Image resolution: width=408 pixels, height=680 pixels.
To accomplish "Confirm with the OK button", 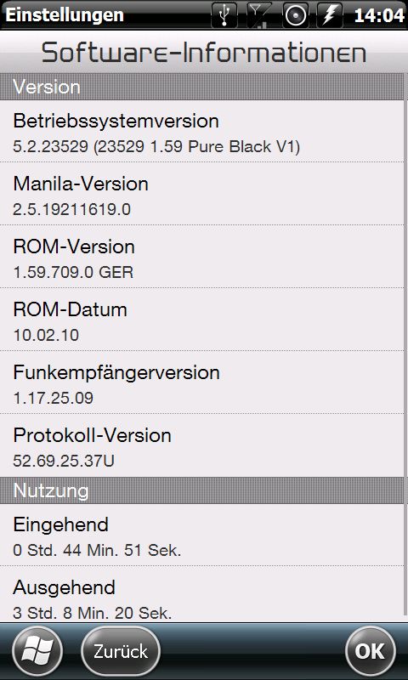I will tap(371, 651).
